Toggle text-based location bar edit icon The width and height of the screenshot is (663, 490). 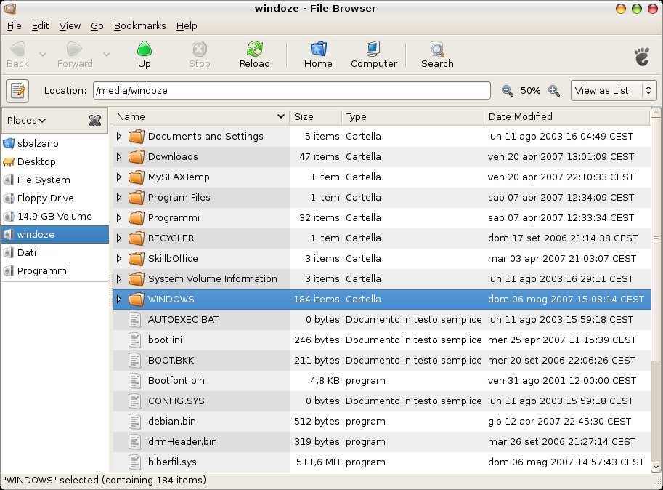click(17, 91)
